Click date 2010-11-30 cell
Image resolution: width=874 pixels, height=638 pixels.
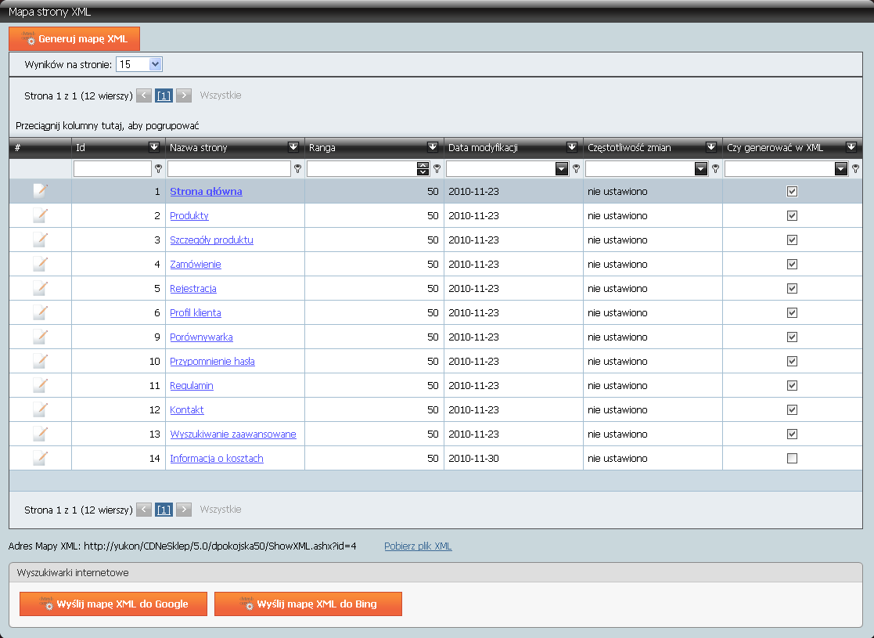pos(474,459)
